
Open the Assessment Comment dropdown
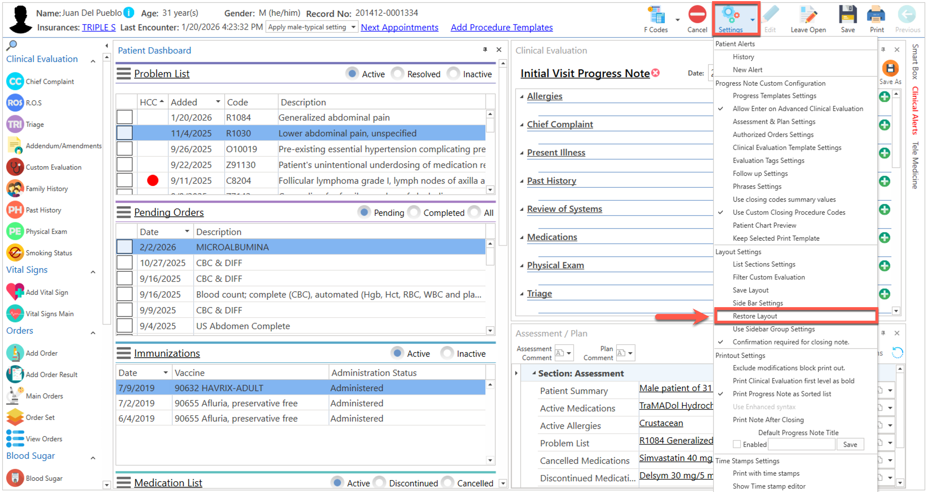tap(569, 353)
